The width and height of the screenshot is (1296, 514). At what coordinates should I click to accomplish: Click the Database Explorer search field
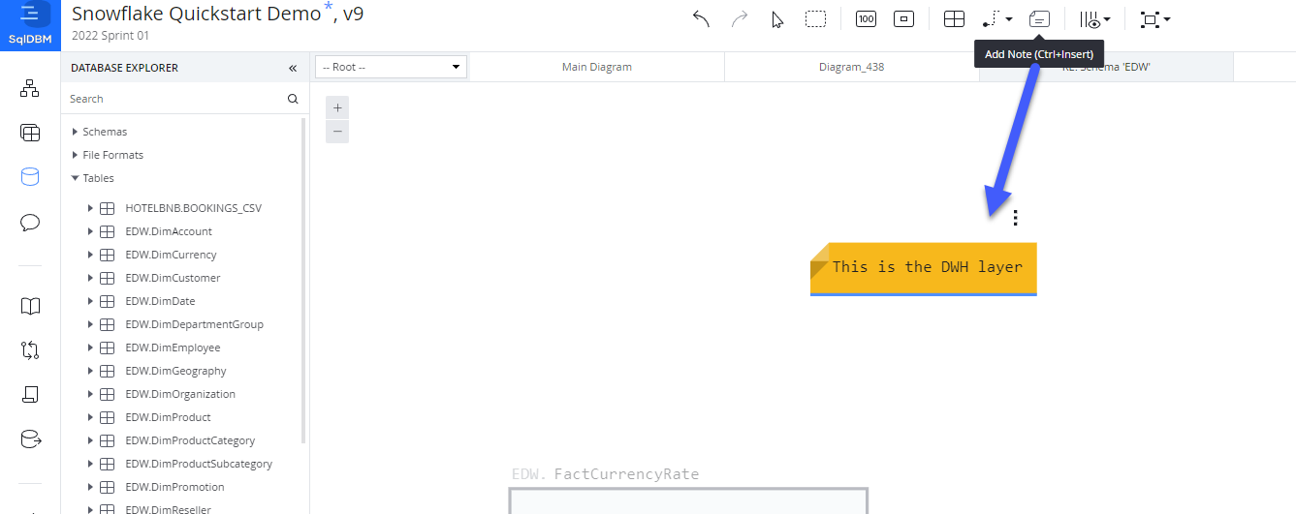[174, 99]
